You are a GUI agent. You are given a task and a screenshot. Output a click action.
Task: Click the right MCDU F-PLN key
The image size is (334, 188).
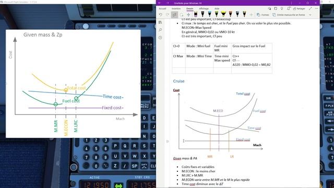tap(329, 105)
